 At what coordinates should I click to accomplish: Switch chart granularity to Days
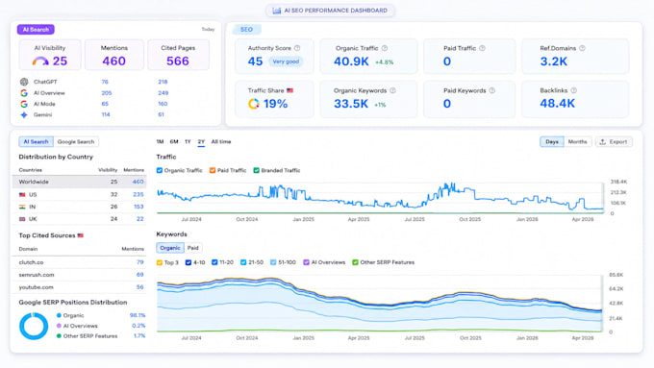coord(552,141)
